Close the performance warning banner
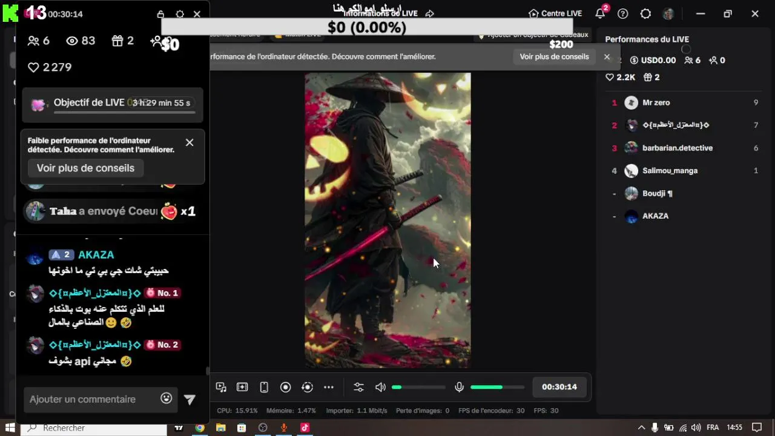 point(607,56)
